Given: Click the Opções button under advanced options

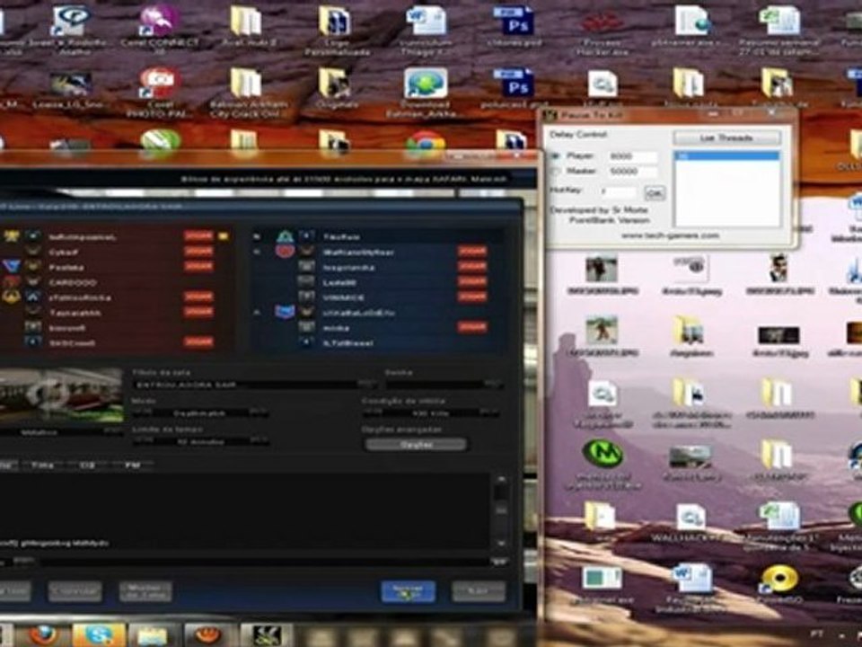Looking at the screenshot, I should coord(416,445).
